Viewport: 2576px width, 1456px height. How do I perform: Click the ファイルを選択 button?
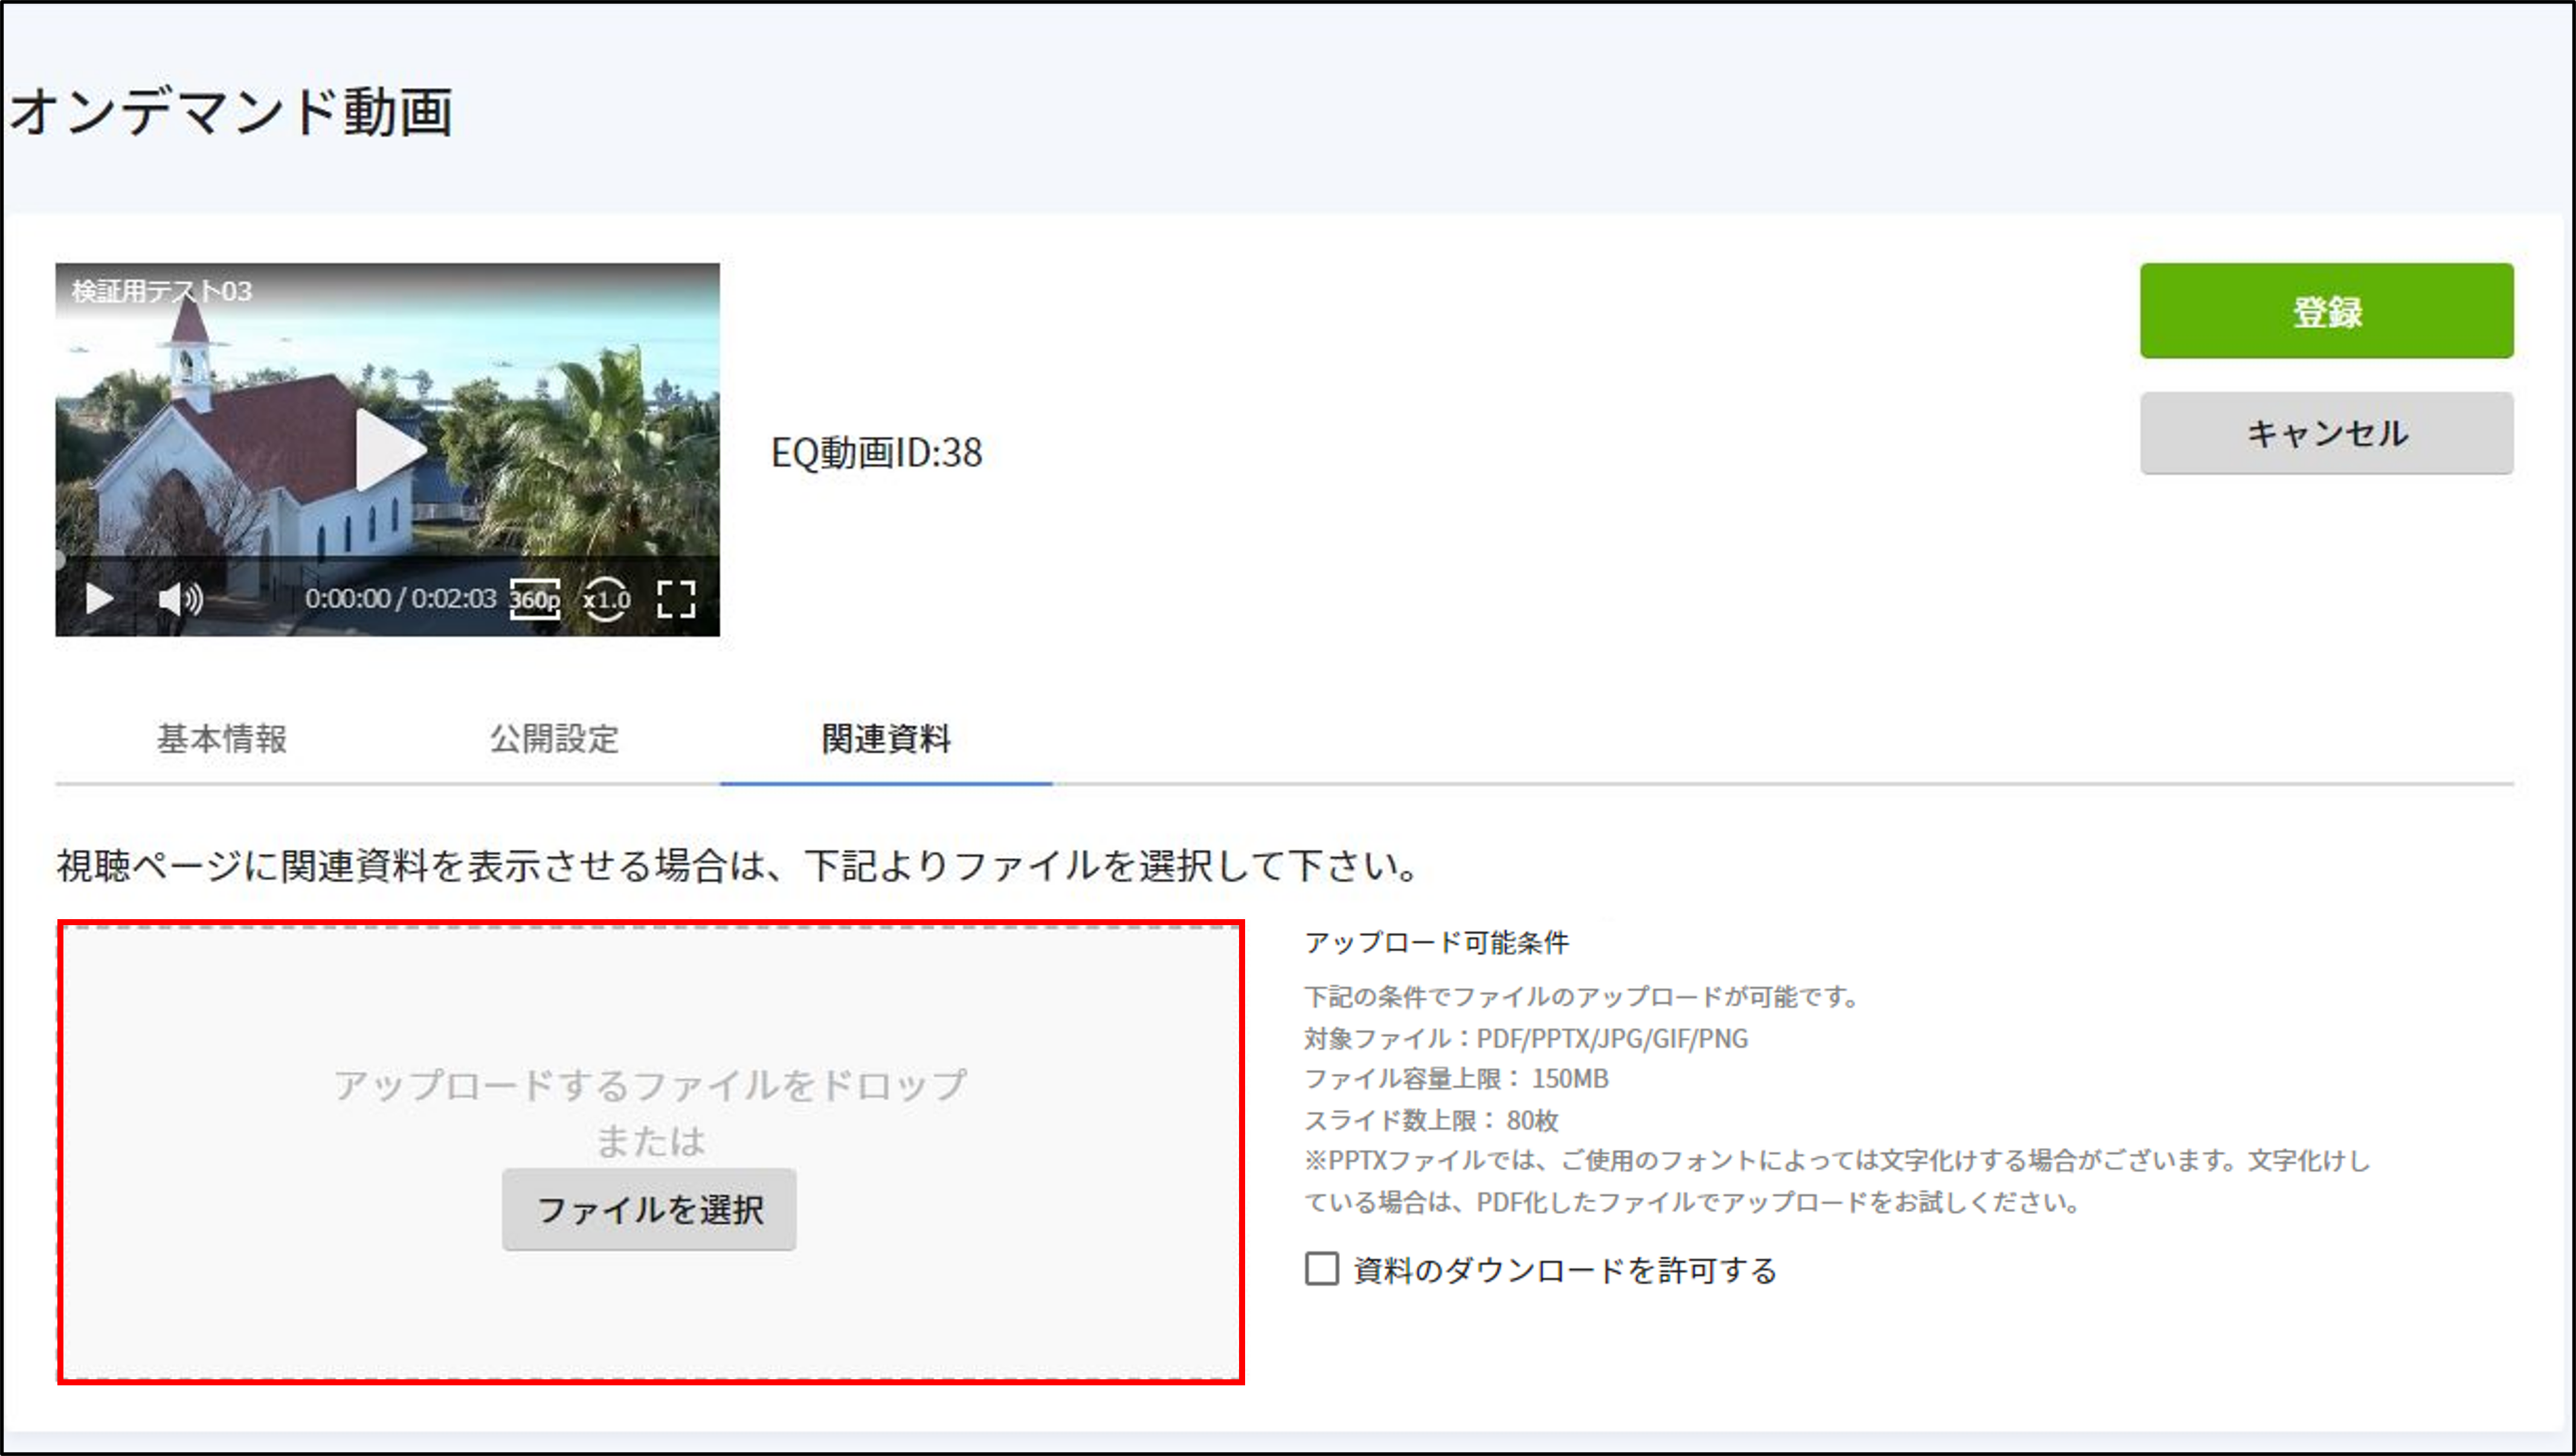[x=649, y=1209]
